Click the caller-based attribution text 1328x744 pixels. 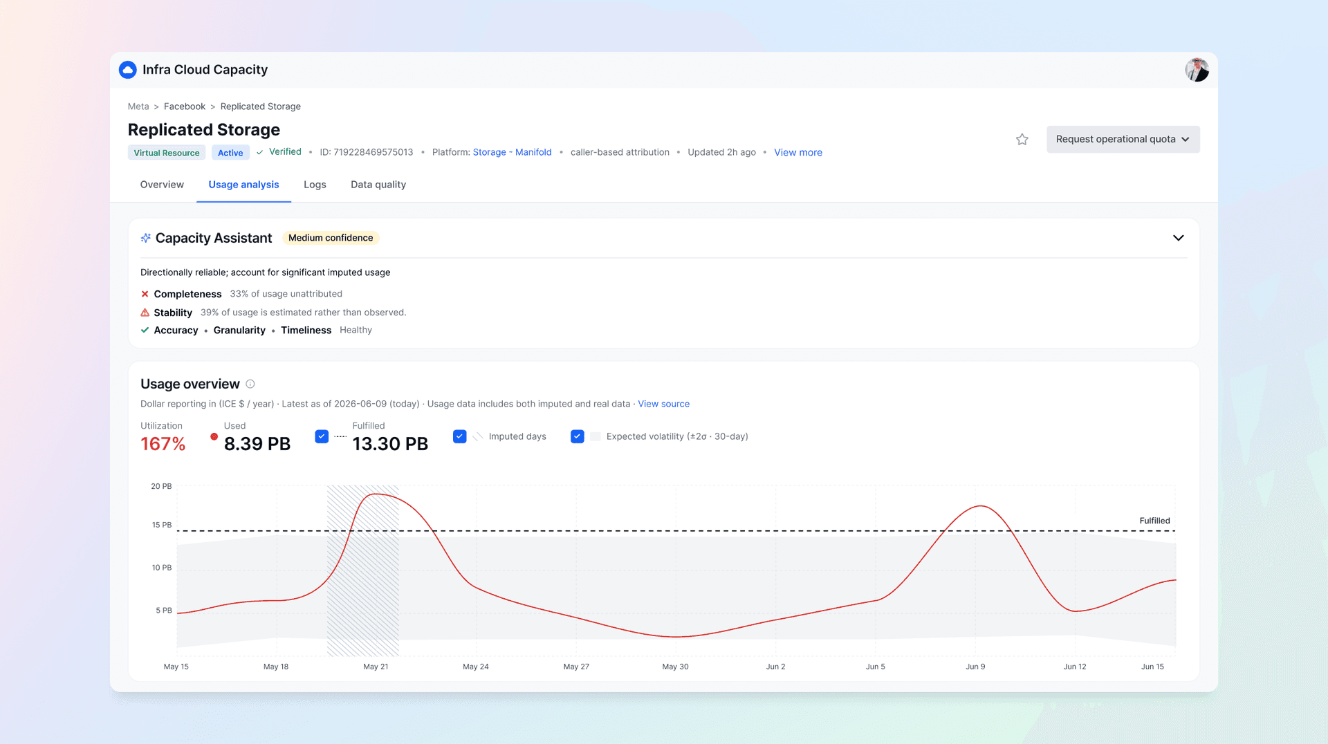(x=620, y=152)
